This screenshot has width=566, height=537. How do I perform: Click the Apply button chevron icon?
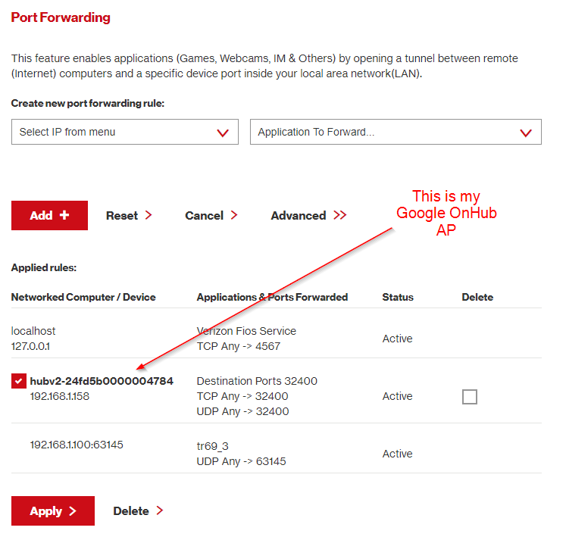[x=73, y=511]
